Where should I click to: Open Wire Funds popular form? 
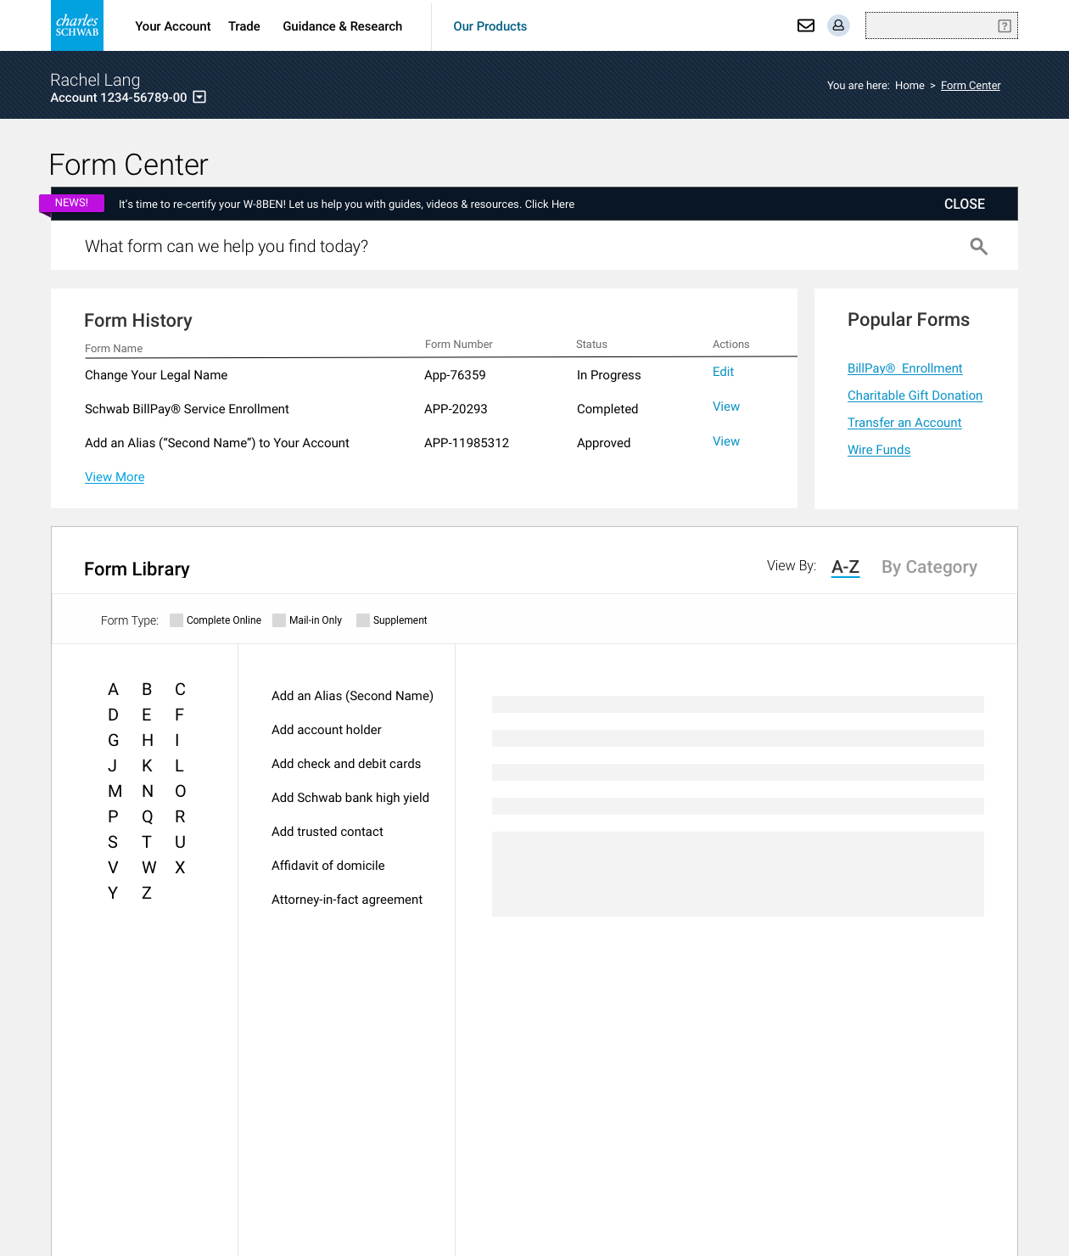coord(879,450)
